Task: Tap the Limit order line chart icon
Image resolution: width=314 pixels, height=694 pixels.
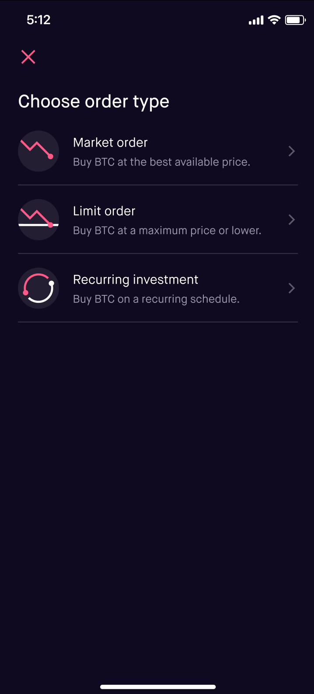Action: [x=38, y=220]
